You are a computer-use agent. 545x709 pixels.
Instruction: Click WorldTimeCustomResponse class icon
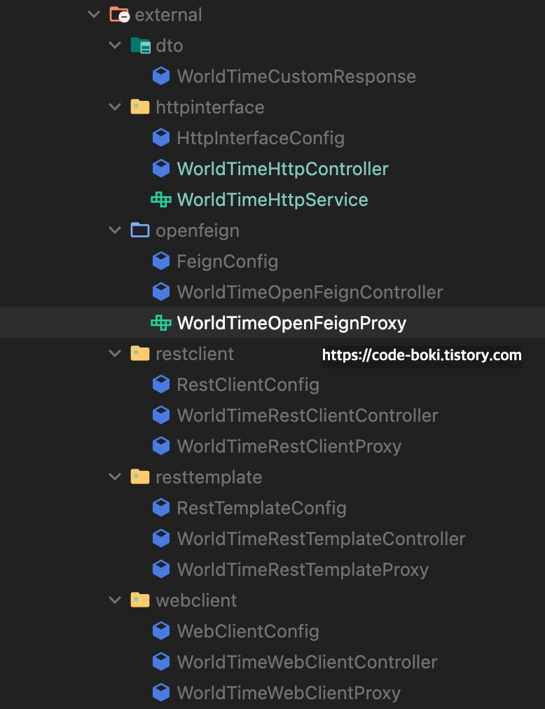point(161,76)
